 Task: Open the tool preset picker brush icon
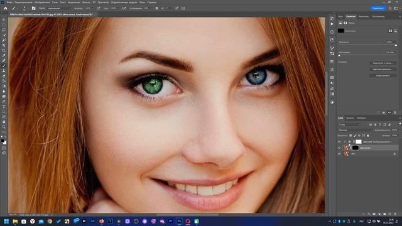(14, 8)
